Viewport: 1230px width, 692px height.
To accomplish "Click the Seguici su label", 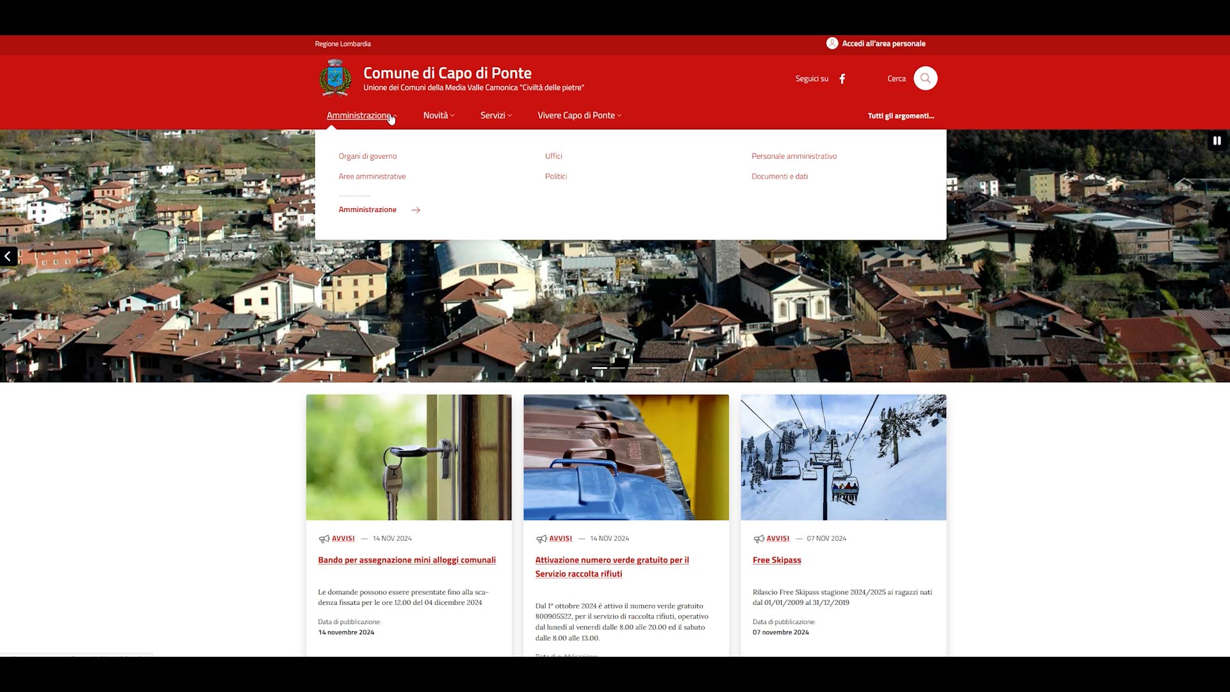I will pyautogui.click(x=812, y=79).
